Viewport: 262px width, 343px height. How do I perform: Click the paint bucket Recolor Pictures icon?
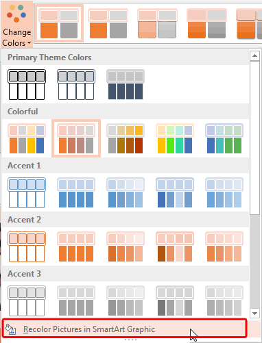pyautogui.click(x=10, y=329)
